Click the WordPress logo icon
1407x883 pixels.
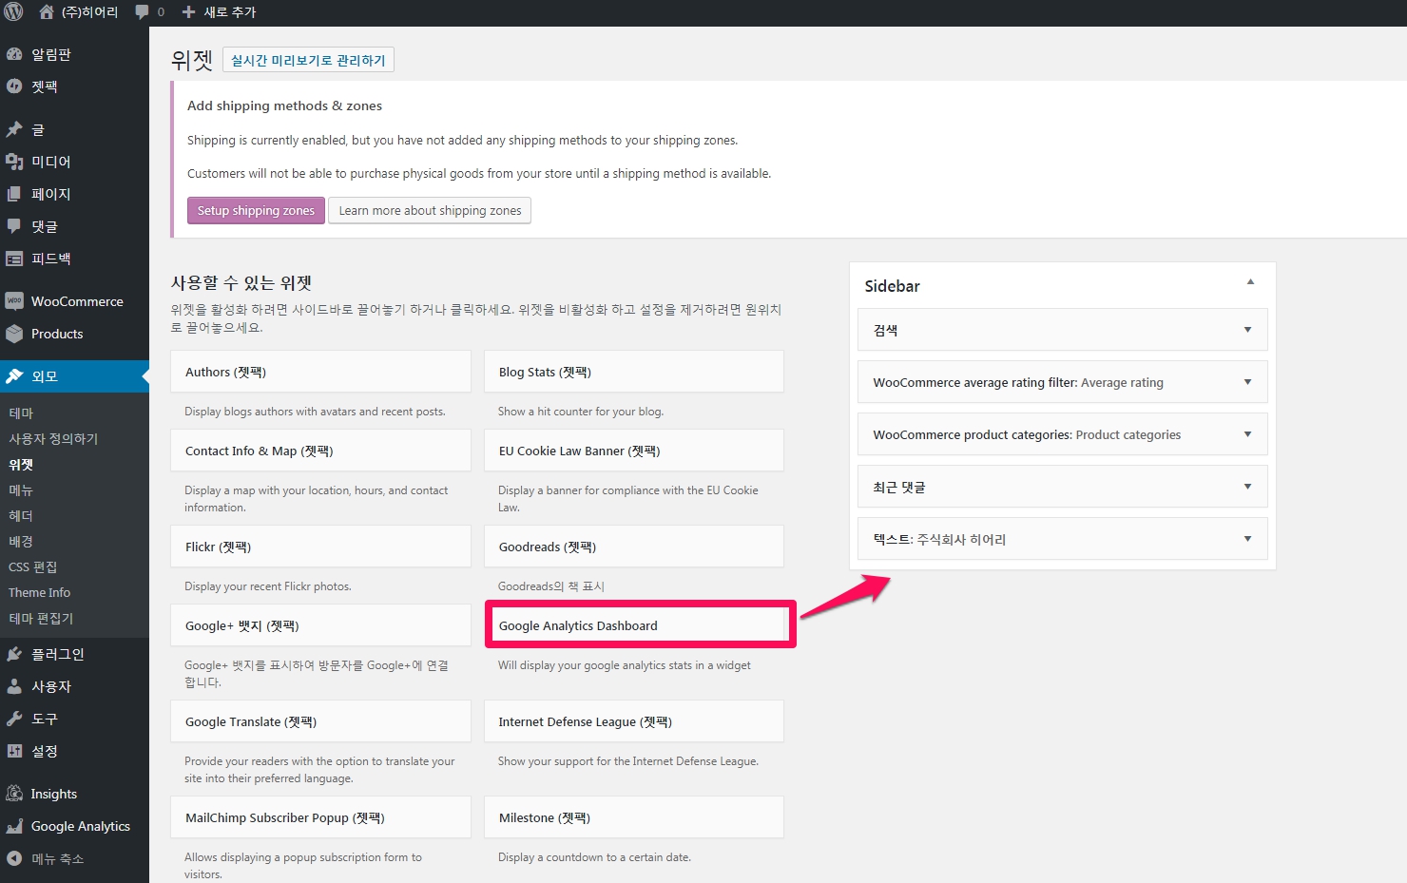pyautogui.click(x=13, y=11)
